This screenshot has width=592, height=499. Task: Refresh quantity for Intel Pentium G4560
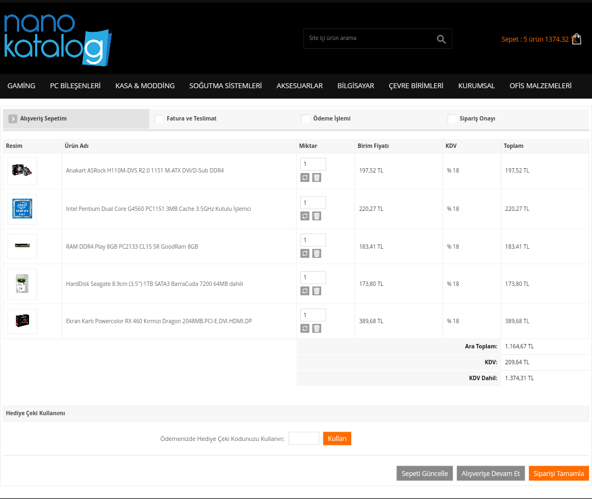coord(305,216)
